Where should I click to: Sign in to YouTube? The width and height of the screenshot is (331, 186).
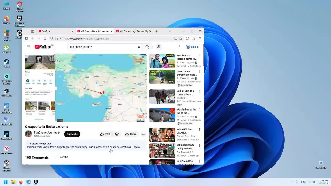click(192, 47)
